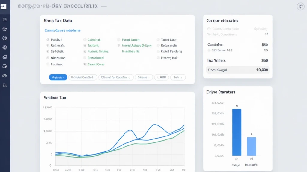This screenshot has height=172, width=307.
Task: Click the clipboard icon at sidebar bottom
Action: coord(4,85)
